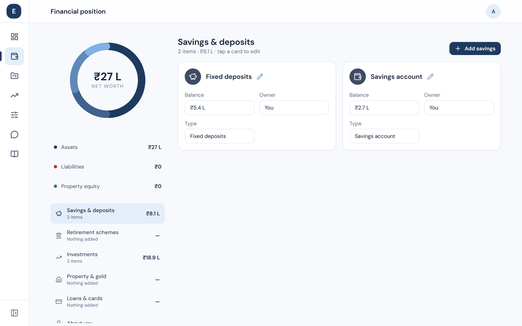Open the folder chart icon in sidebar
The image size is (522, 326).
pos(14,76)
